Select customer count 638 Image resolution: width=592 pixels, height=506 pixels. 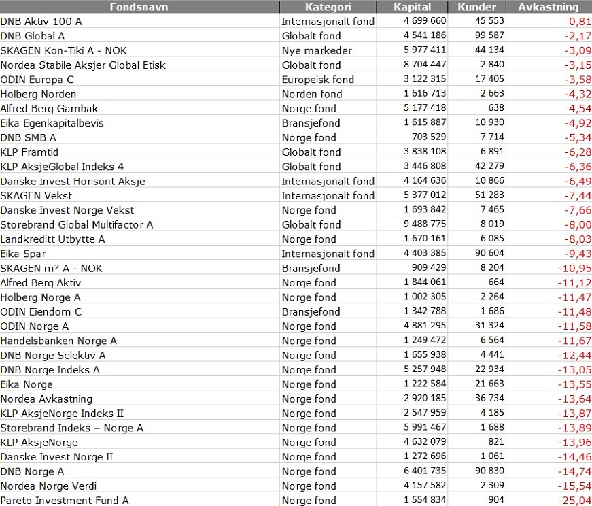click(496, 107)
